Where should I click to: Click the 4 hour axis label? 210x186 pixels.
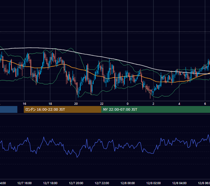tap(179, 104)
